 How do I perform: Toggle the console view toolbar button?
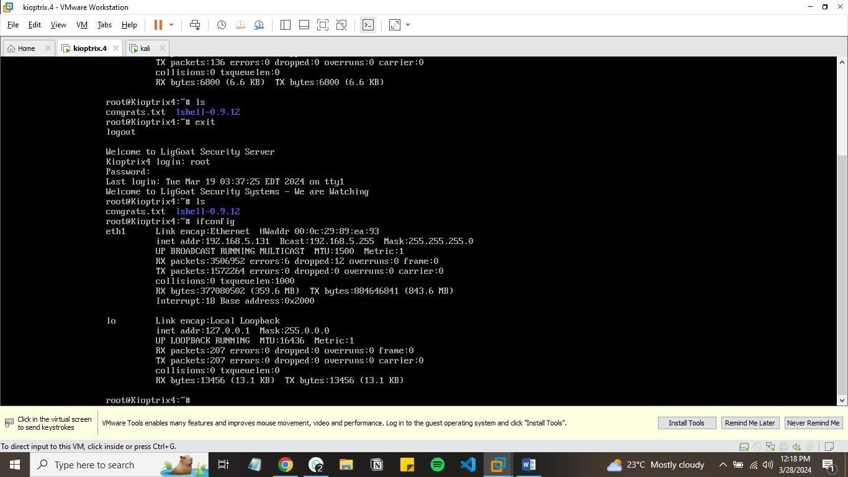[x=368, y=25]
